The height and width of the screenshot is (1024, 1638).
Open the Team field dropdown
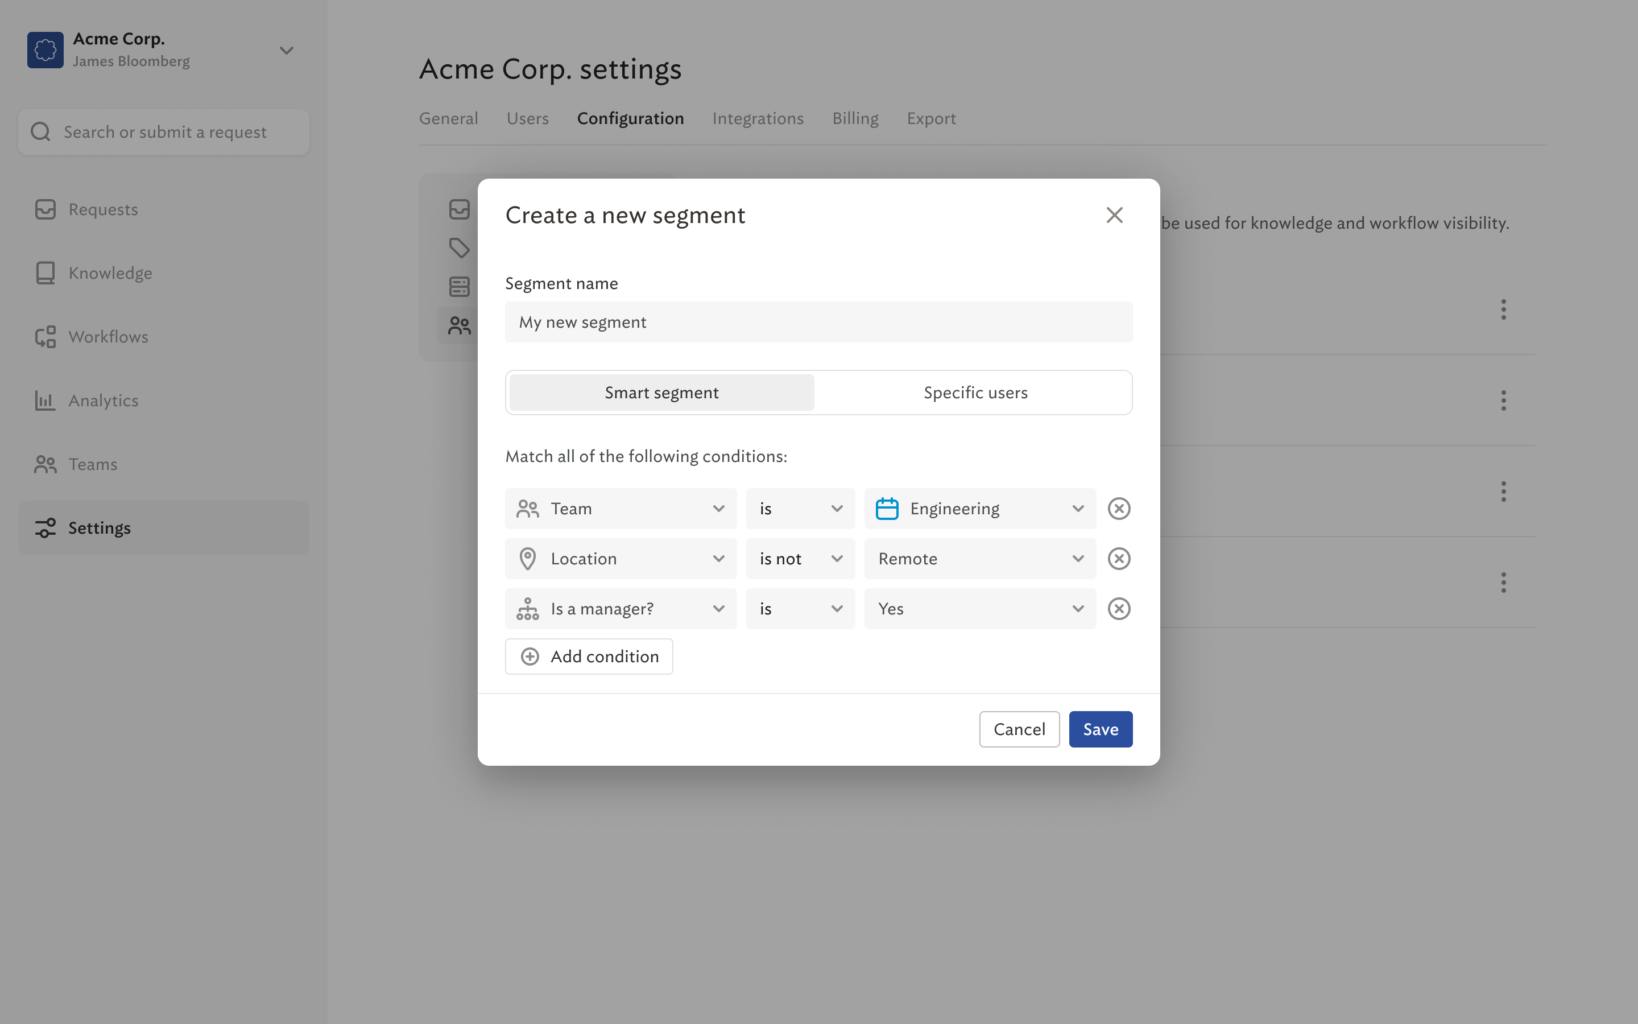[x=620, y=509]
